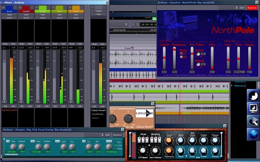Bypass the Big Tick Dual Delay plugin
The height and width of the screenshot is (162, 260).
point(118,135)
